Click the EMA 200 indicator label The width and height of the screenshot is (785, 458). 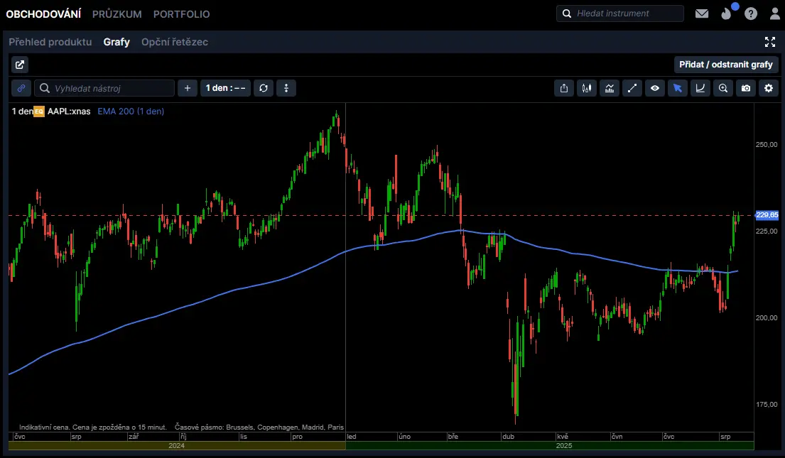click(x=131, y=111)
